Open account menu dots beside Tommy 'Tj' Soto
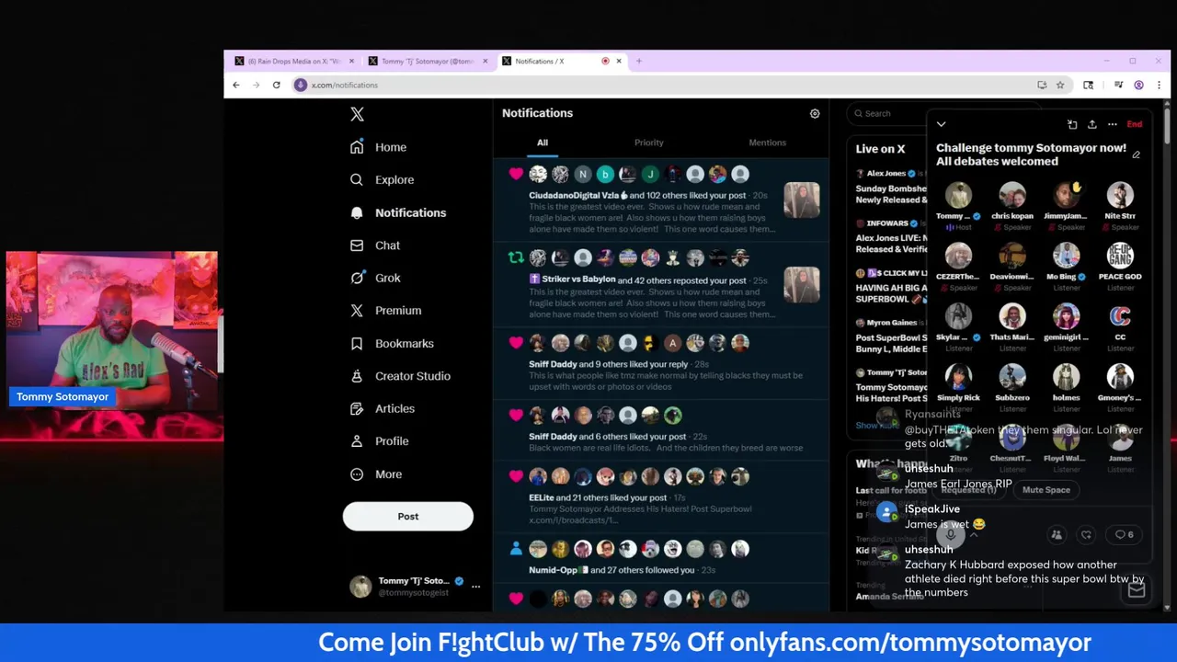This screenshot has width=1177, height=662. click(x=475, y=587)
